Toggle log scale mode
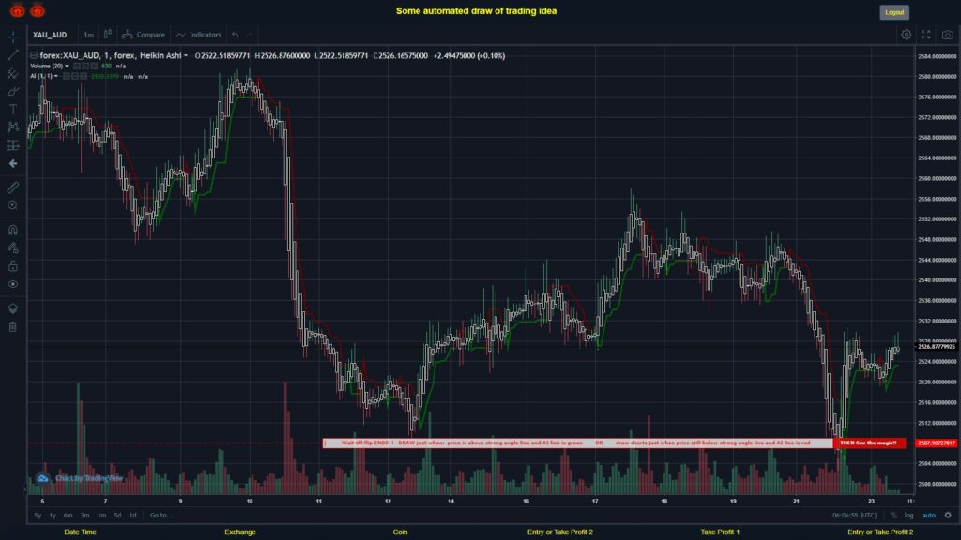The width and height of the screenshot is (961, 540). (x=908, y=516)
